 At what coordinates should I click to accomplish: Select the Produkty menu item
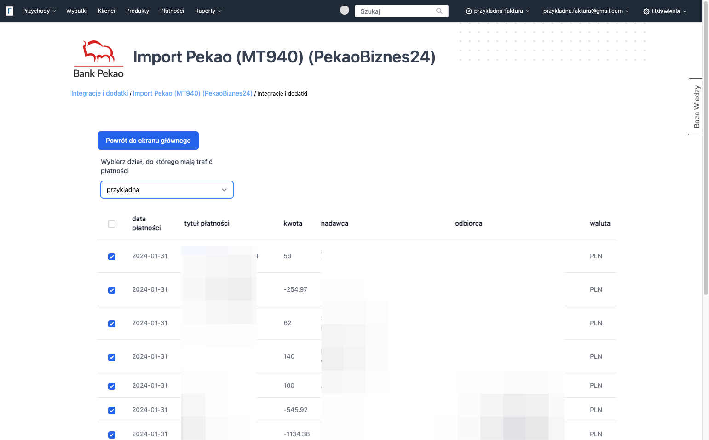(x=138, y=11)
